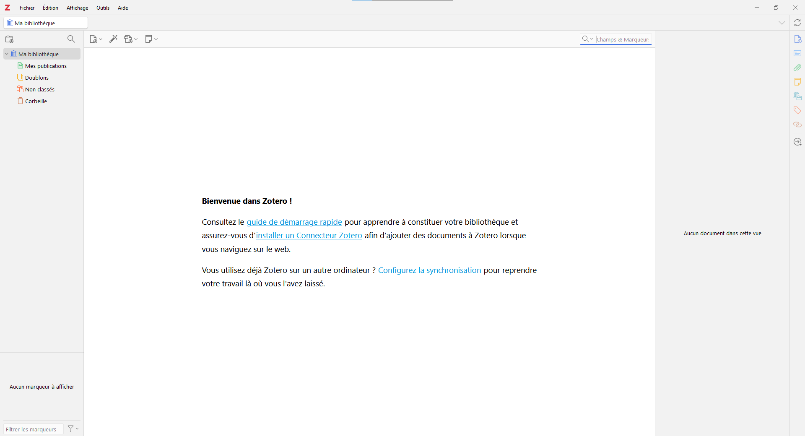Focus the Champs & Marqueurs search field
This screenshot has height=436, width=805.
(x=623, y=39)
